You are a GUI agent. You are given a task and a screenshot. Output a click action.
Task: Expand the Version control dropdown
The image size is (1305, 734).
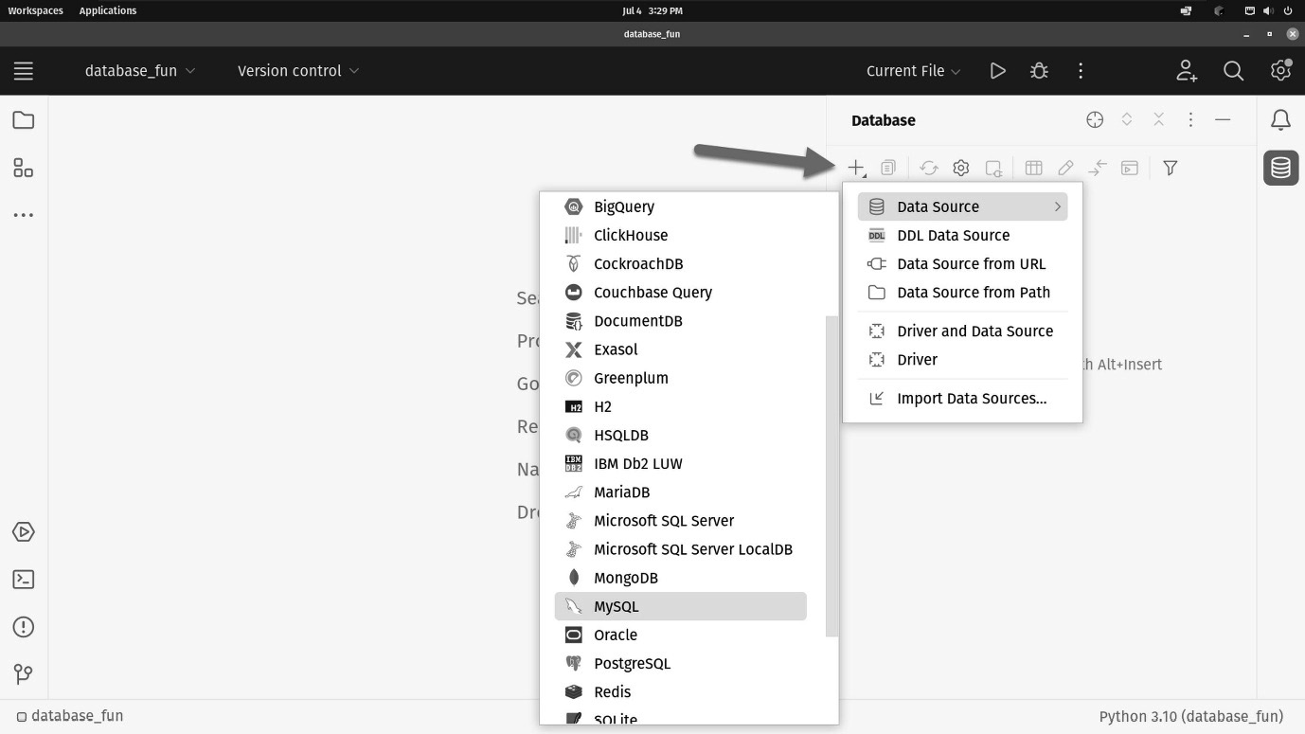[298, 71]
